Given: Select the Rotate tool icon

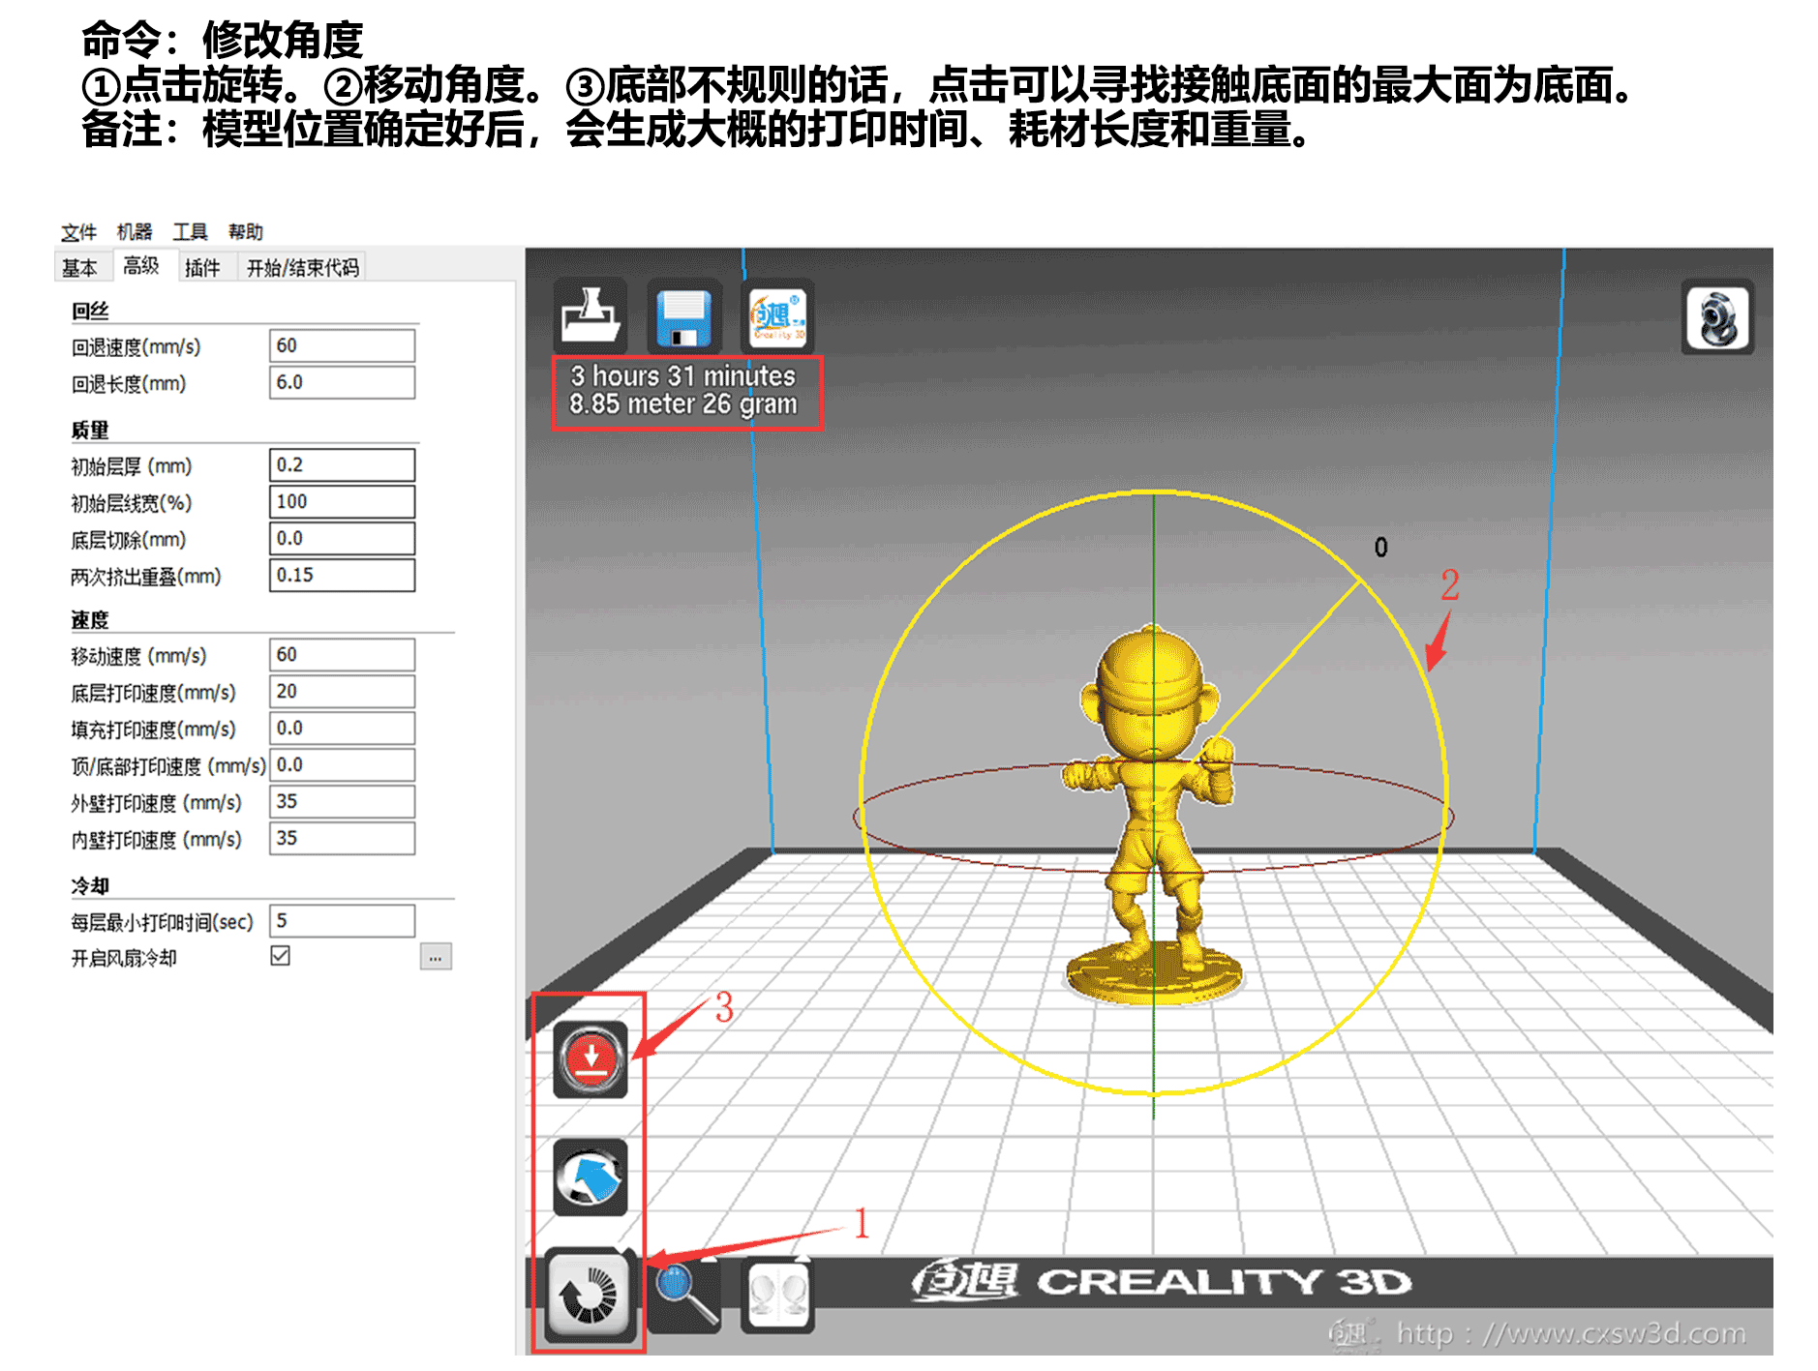Looking at the screenshot, I should (x=589, y=1296).
